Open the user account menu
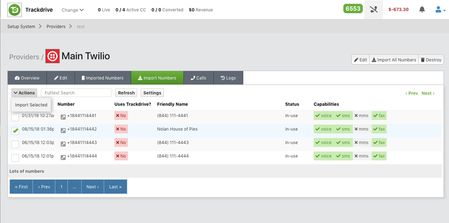449x223 pixels. click(x=440, y=10)
